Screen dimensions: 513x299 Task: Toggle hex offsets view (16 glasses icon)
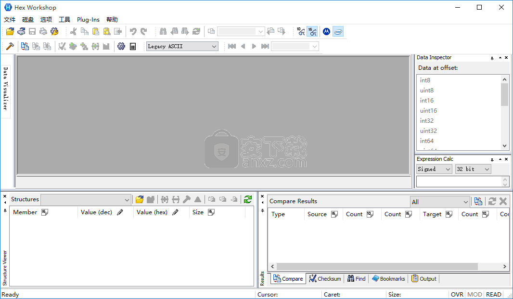tap(312, 31)
